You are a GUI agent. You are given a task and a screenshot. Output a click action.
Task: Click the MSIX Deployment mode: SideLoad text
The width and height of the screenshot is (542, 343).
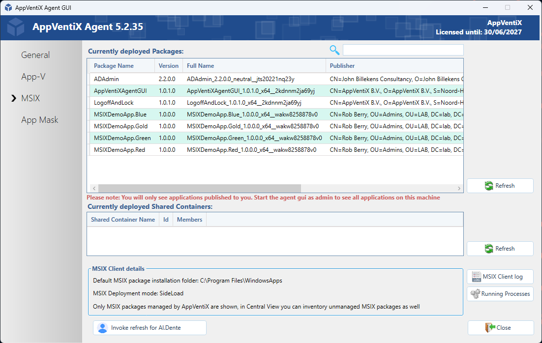click(138, 293)
